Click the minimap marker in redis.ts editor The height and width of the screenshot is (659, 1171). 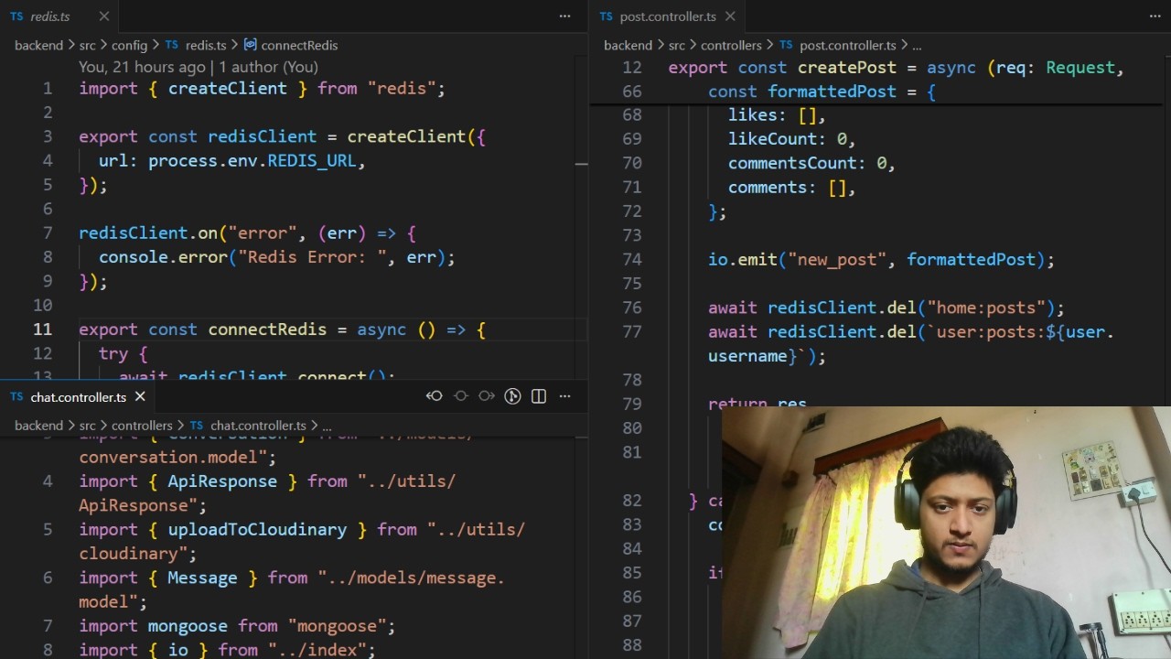[581, 164]
